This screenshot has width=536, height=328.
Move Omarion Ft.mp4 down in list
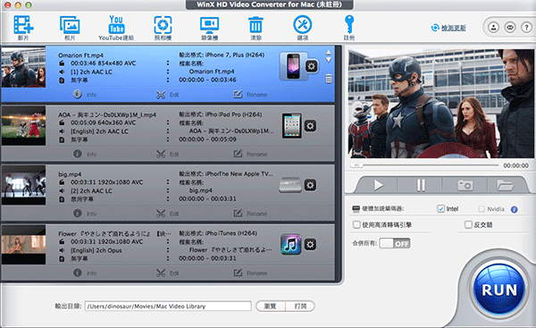328,60
